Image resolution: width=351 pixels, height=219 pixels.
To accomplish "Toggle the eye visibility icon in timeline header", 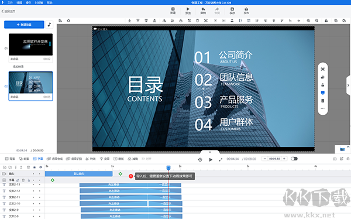I will click(40, 167).
